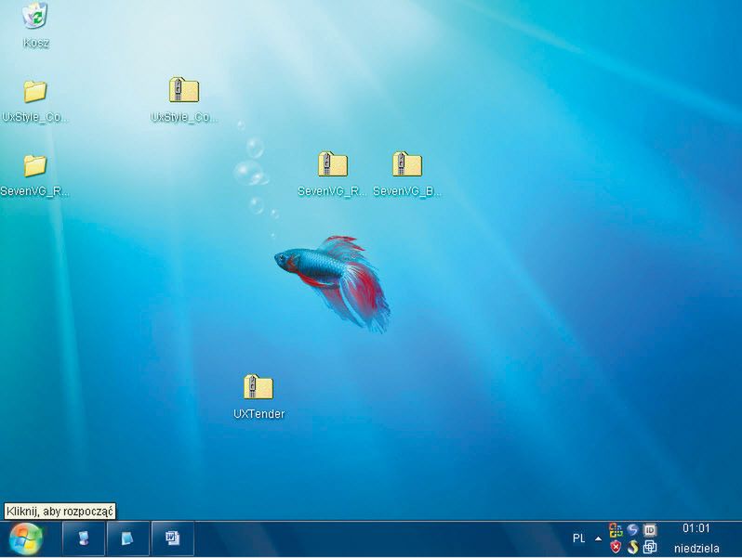Expand hidden tray icons arrow
Screen dimensions: 742x558
pyautogui.click(x=598, y=539)
